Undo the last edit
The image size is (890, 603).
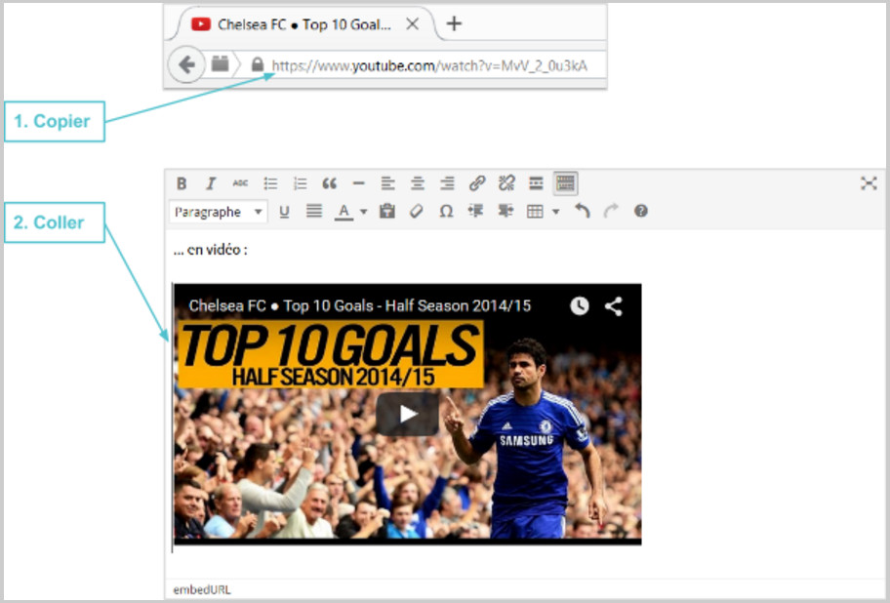click(582, 211)
